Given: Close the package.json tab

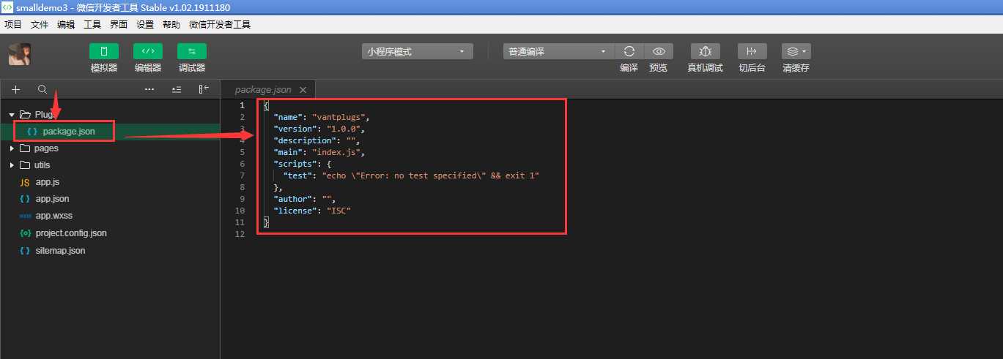Looking at the screenshot, I should coord(303,89).
